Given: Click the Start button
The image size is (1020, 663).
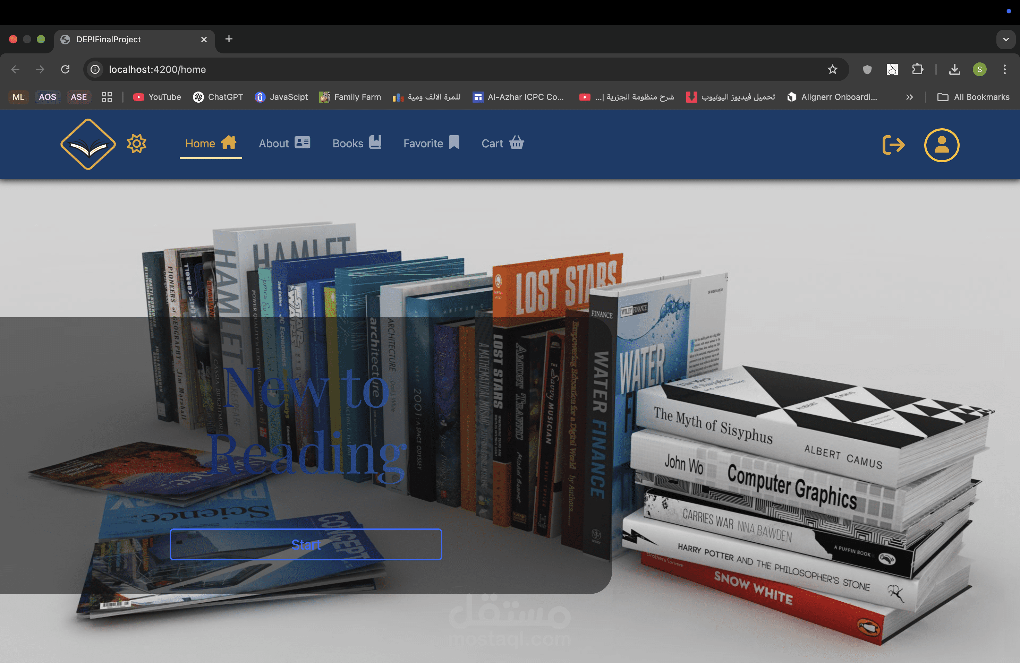Looking at the screenshot, I should tap(306, 544).
